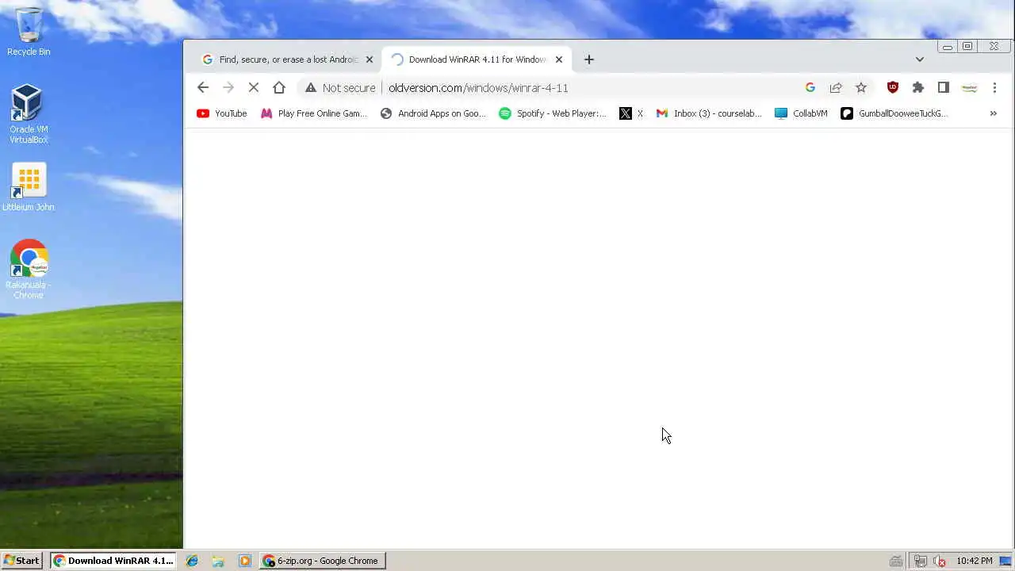Click the forward navigation arrow
This screenshot has width=1015, height=571.
pos(228,88)
